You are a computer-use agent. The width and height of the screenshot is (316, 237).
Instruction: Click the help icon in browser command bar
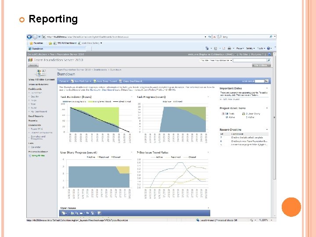tap(268, 48)
